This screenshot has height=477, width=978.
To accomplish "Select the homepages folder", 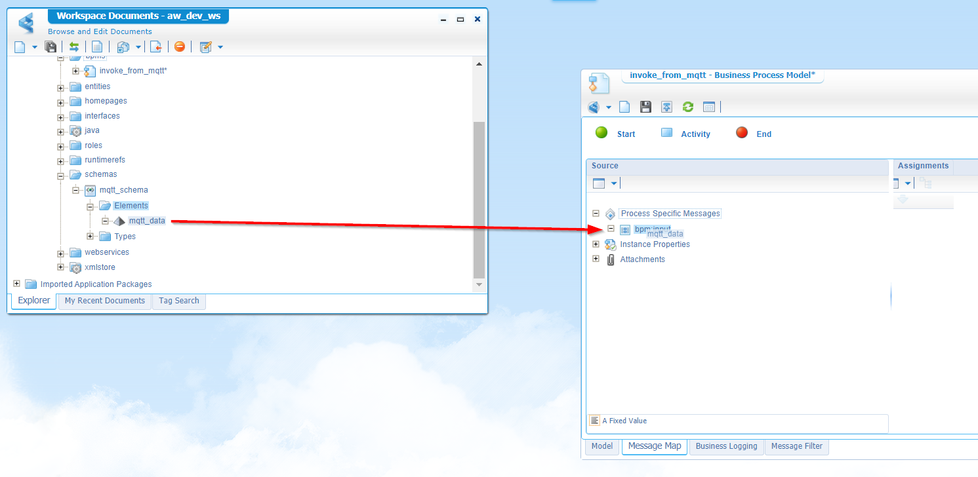I will (x=106, y=101).
